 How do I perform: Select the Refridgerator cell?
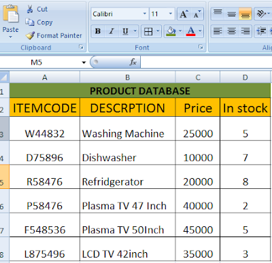(x=128, y=177)
